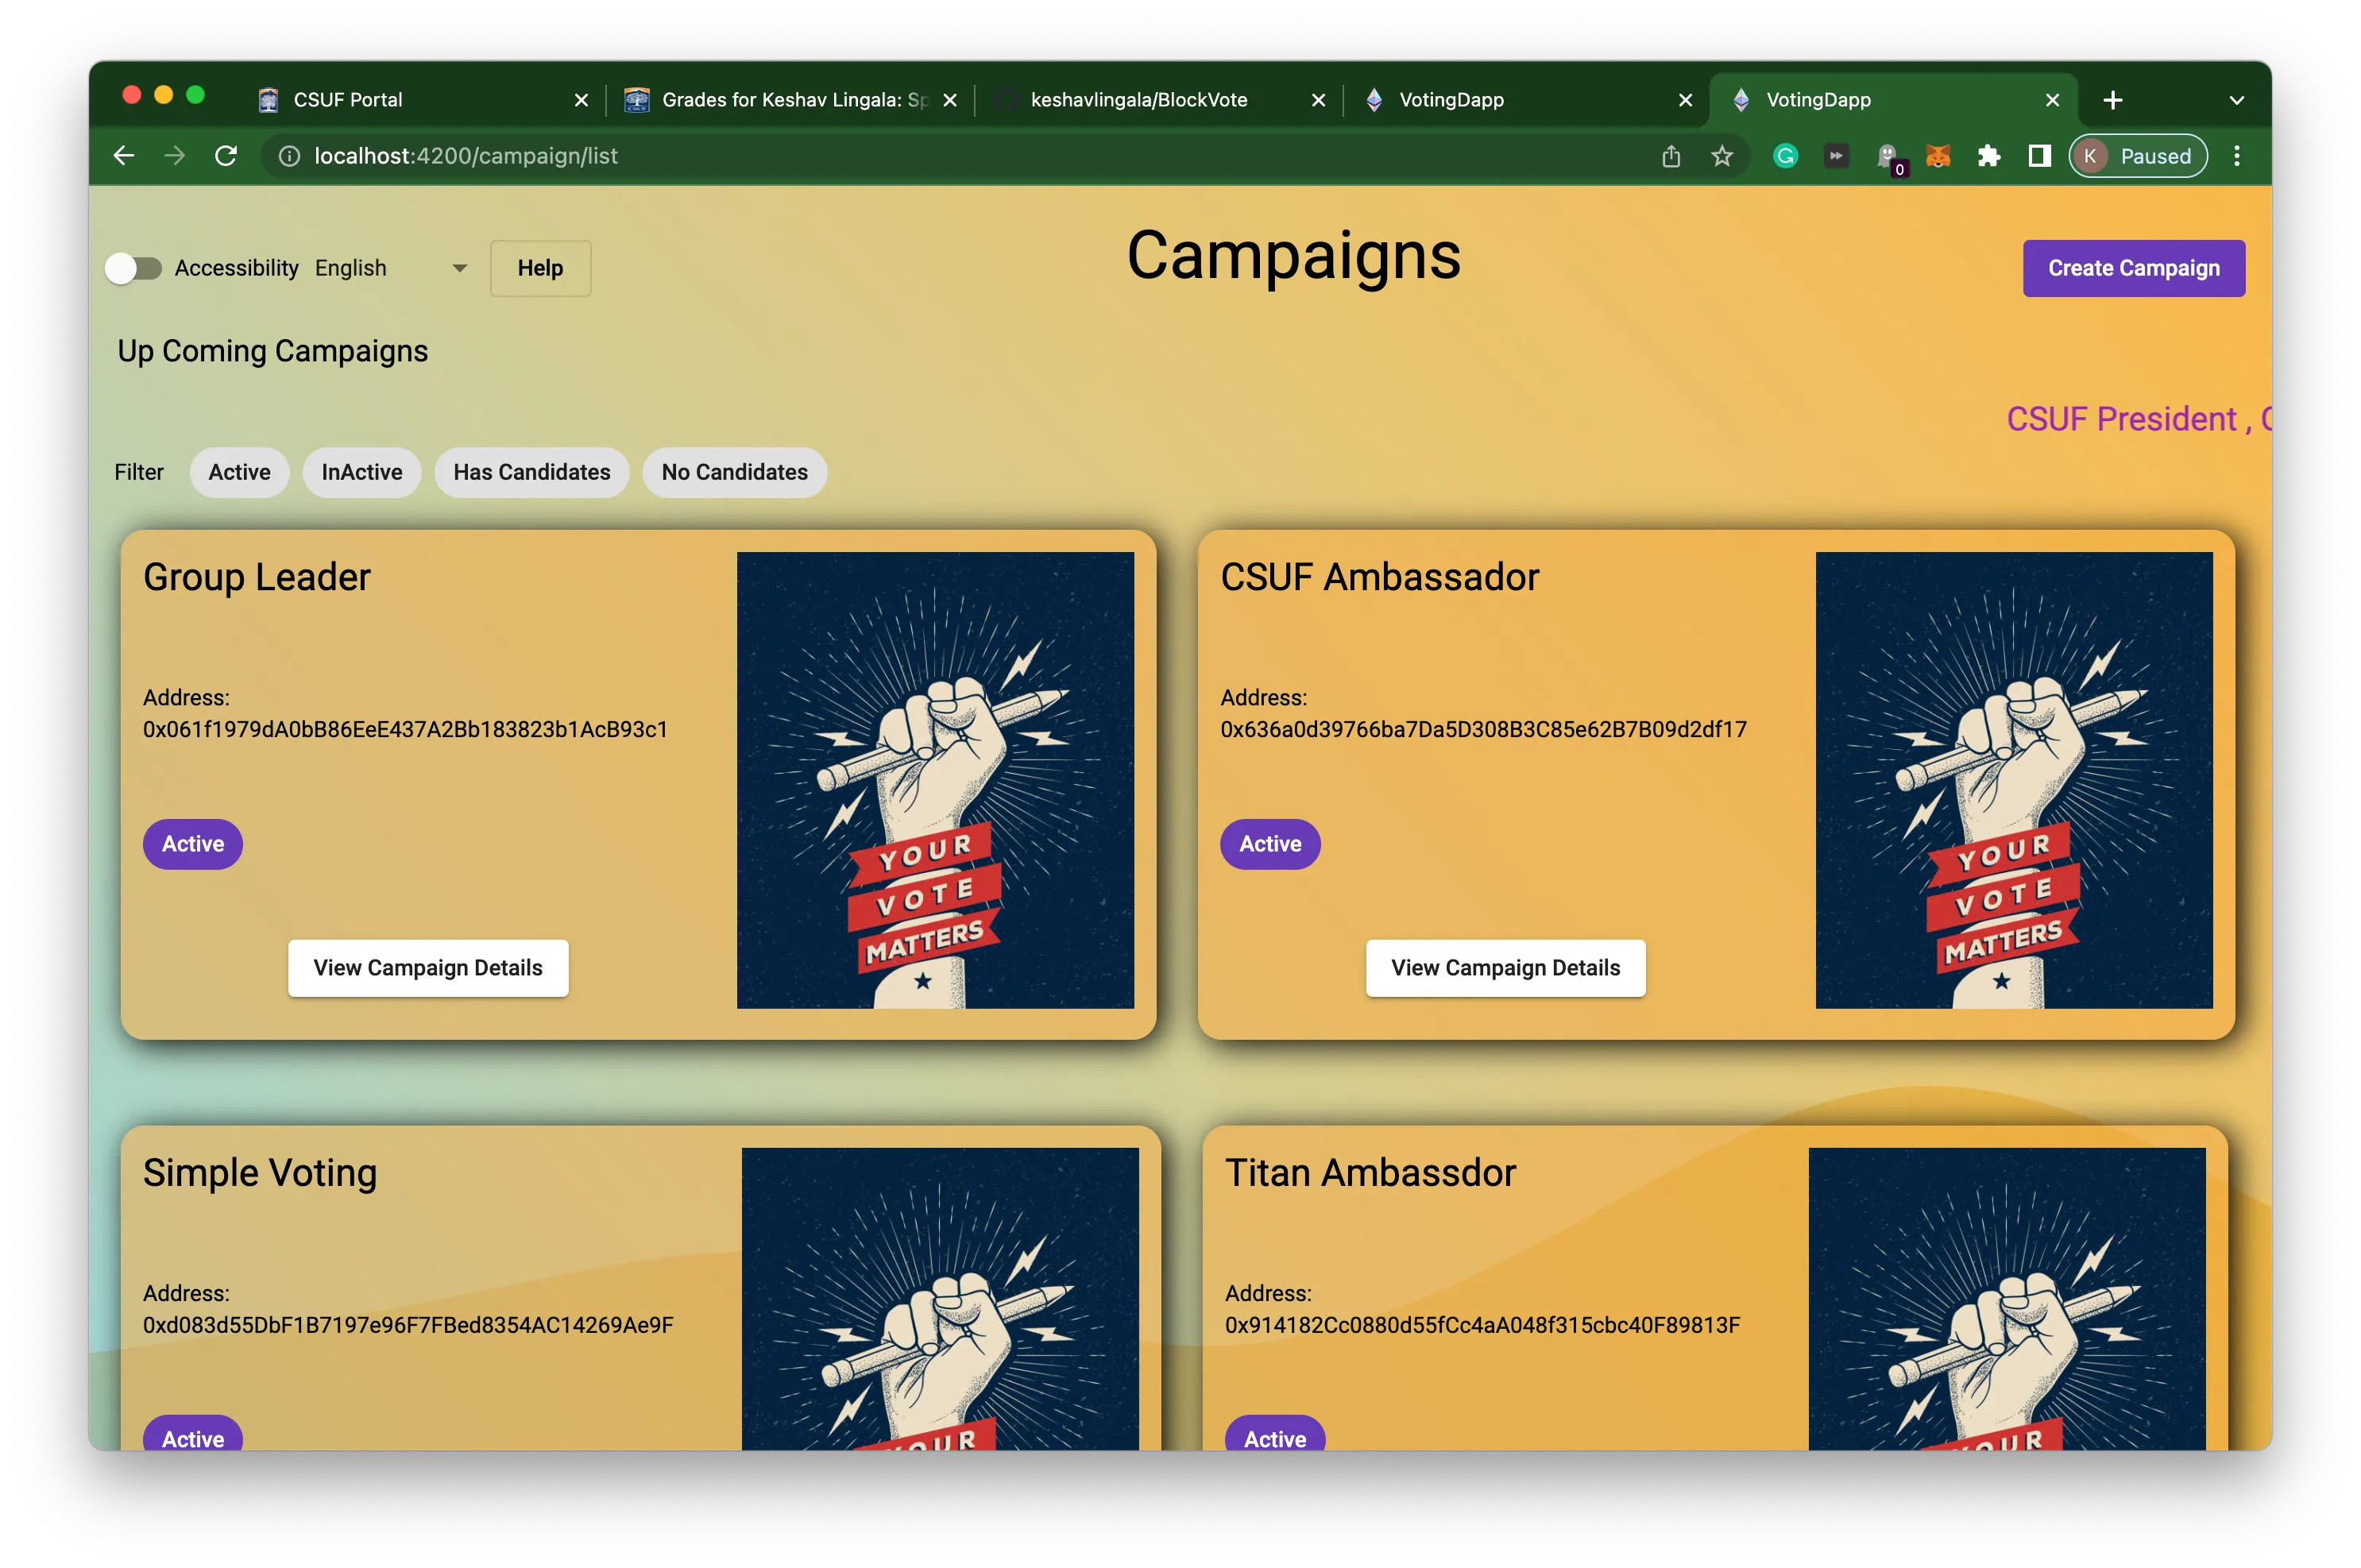Image resolution: width=2361 pixels, height=1568 pixels.
Task: Toggle the Accessibility switch
Action: pos(133,268)
